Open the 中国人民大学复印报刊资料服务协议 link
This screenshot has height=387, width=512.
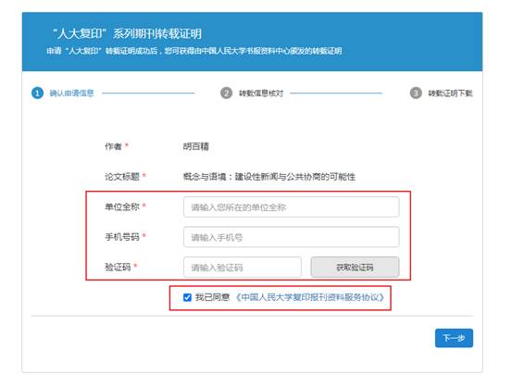pyautogui.click(x=309, y=297)
